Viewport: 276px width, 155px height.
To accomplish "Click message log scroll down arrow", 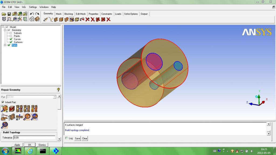I will (x=268, y=133).
